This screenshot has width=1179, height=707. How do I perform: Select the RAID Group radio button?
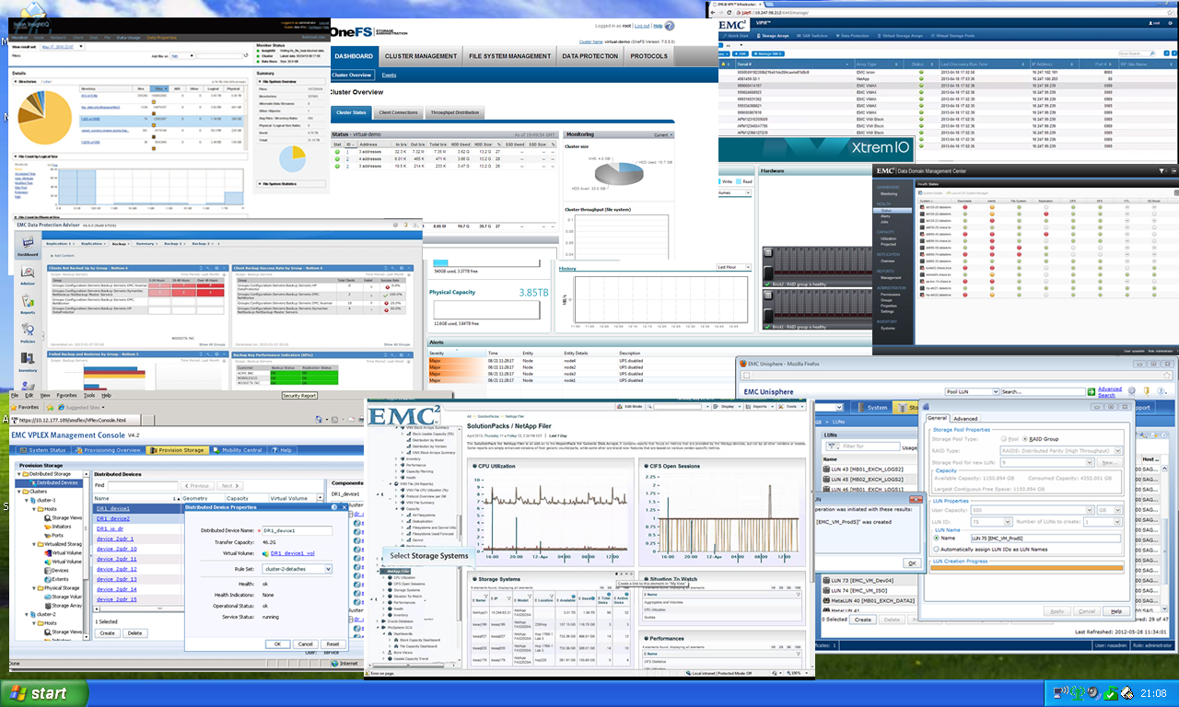point(1024,440)
